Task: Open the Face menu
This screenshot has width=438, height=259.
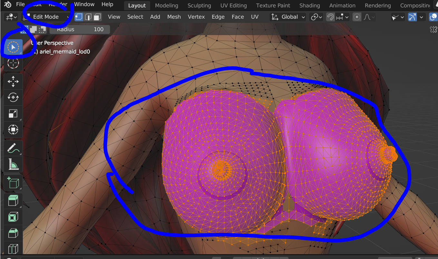Action: [x=238, y=17]
